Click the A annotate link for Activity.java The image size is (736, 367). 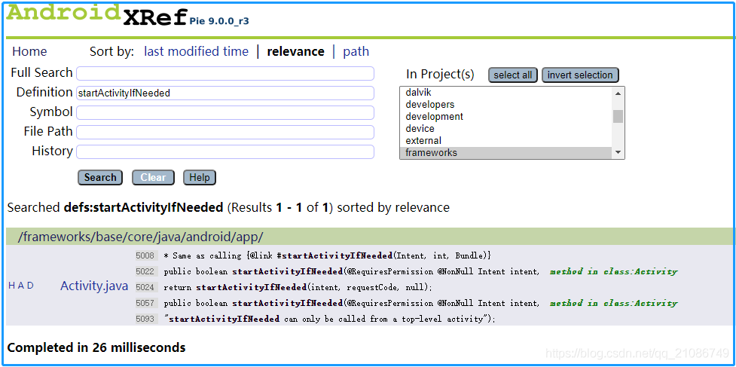pos(21,286)
